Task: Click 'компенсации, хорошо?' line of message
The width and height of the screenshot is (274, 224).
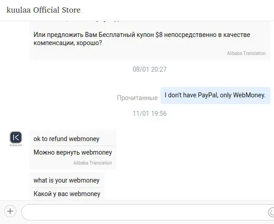Action: pos(68,43)
